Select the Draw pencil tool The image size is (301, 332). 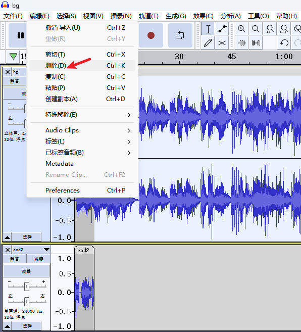click(208, 43)
